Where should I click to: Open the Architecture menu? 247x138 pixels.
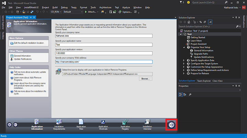coord(105,8)
